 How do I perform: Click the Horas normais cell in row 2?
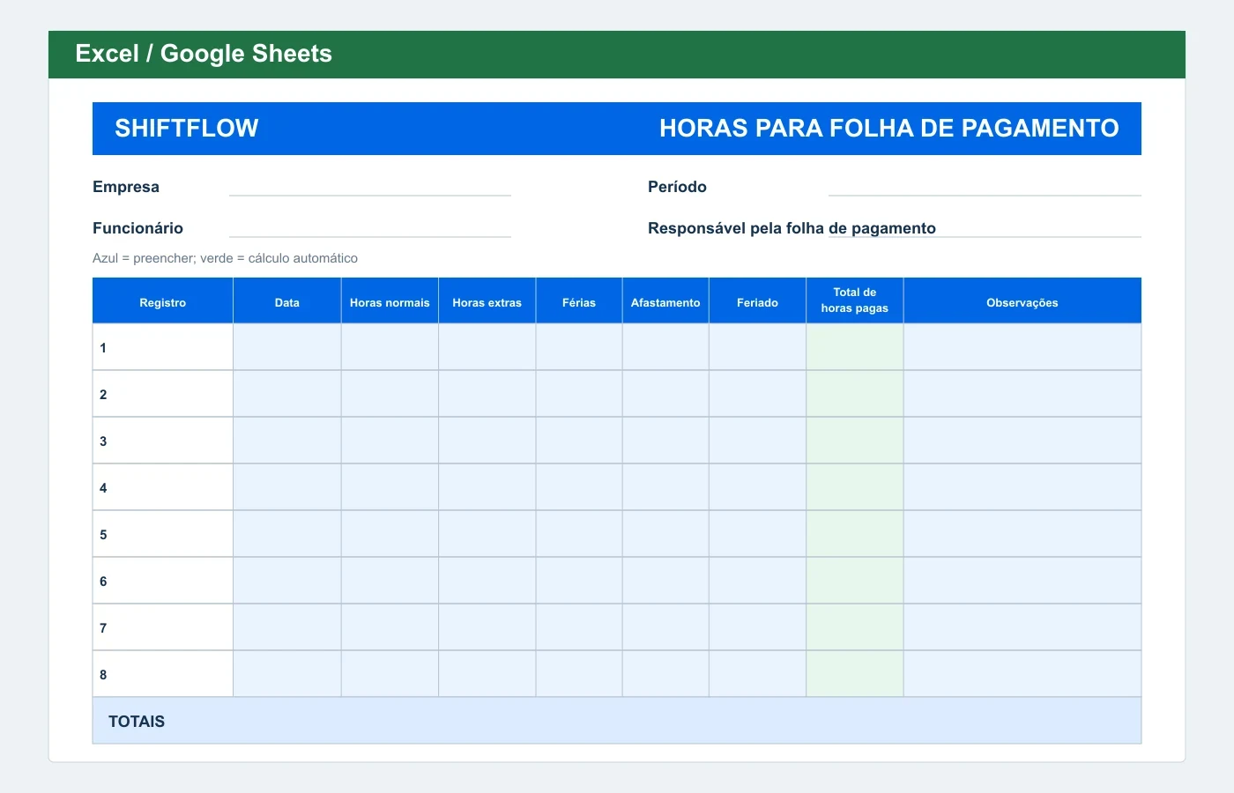pyautogui.click(x=390, y=394)
